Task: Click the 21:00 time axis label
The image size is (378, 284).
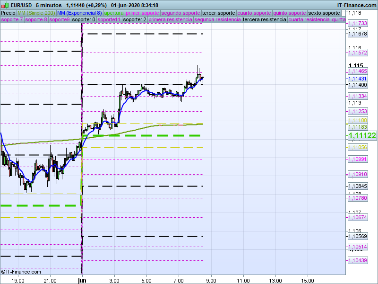Action: point(50,281)
